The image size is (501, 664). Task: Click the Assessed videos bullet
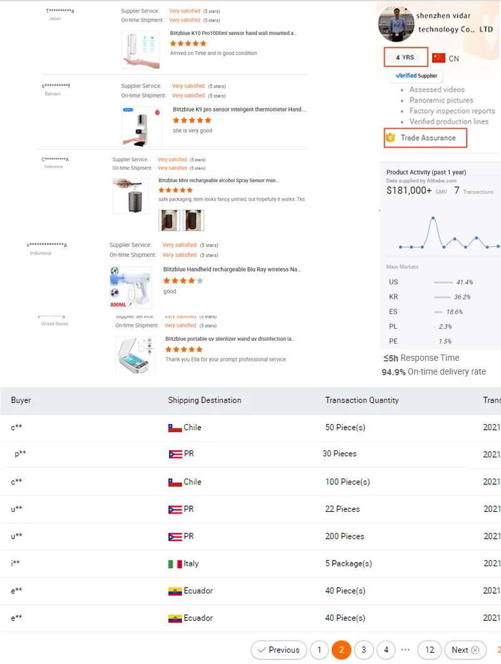tap(436, 90)
